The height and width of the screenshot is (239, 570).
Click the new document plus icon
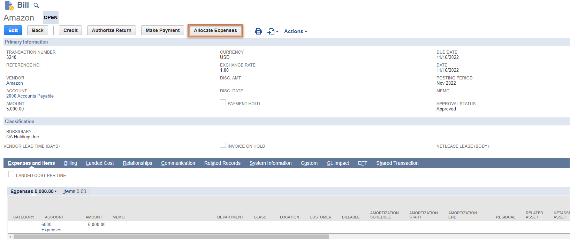click(271, 31)
